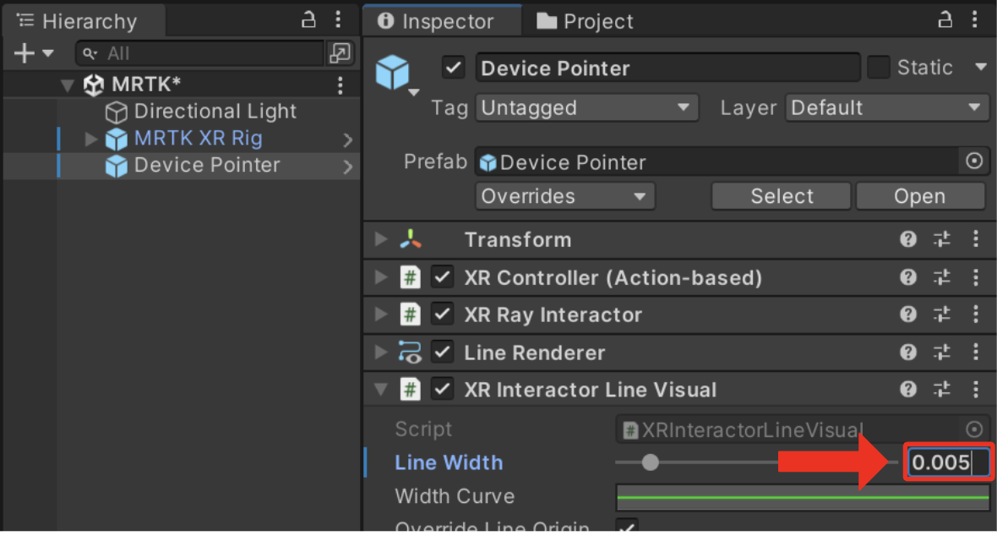Open XR Interactor Line Visual three-dot menu
Viewport: 997px width, 536px height.
point(976,389)
